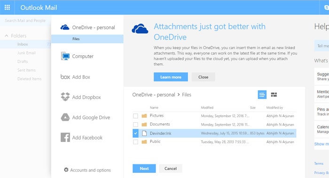The image size is (329, 178).
Task: Click the Accounts and options gear icon
Action: coord(66,170)
